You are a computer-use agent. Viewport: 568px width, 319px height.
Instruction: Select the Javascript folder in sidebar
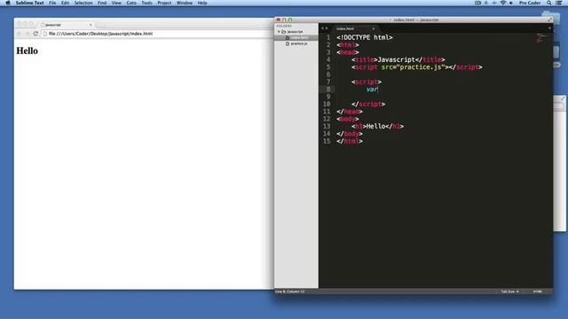click(295, 32)
